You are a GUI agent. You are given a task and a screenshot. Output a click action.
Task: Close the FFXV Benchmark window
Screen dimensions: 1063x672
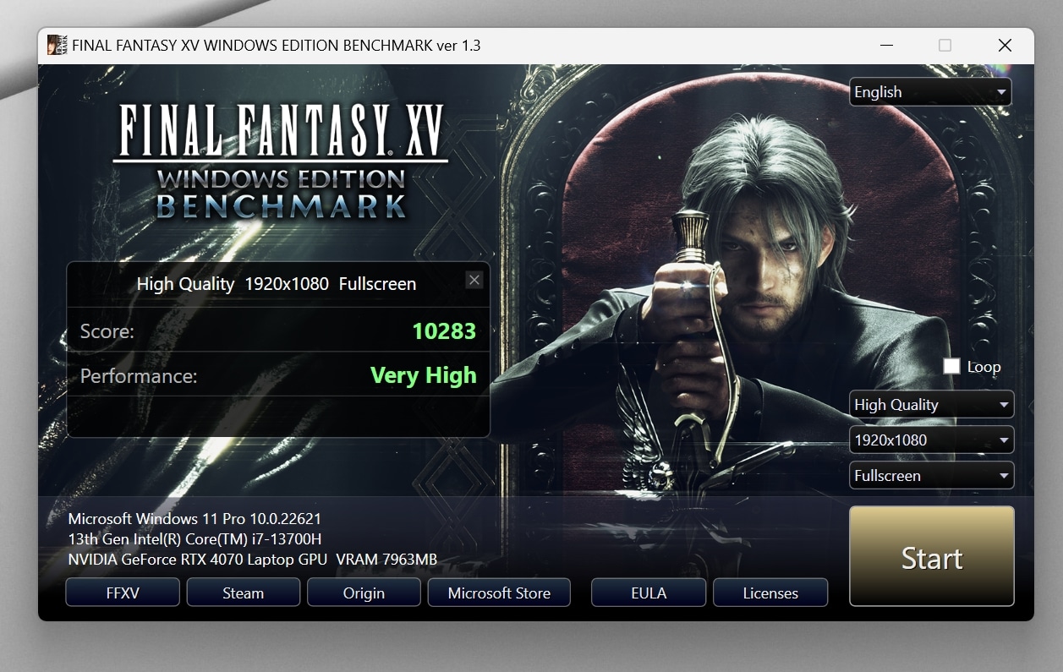[x=1004, y=45]
